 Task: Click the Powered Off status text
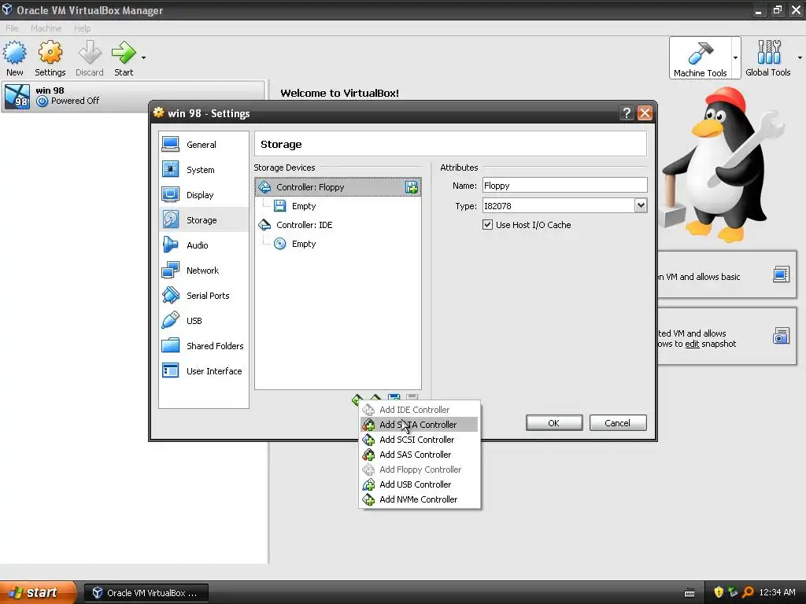pos(75,101)
